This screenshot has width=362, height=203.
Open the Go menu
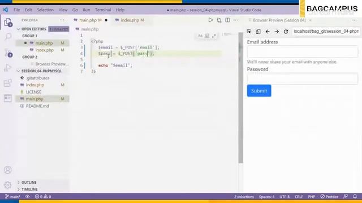tap(75, 10)
